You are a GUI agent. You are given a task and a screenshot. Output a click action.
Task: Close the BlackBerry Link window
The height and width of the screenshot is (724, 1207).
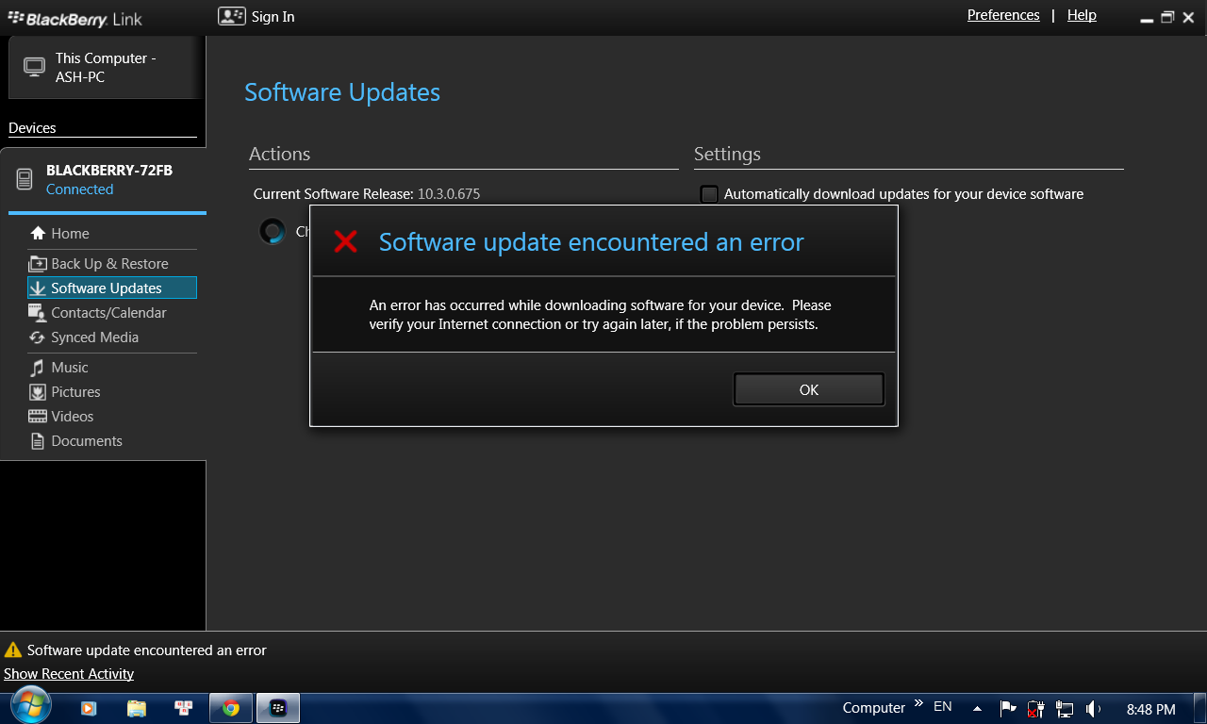tap(1188, 17)
